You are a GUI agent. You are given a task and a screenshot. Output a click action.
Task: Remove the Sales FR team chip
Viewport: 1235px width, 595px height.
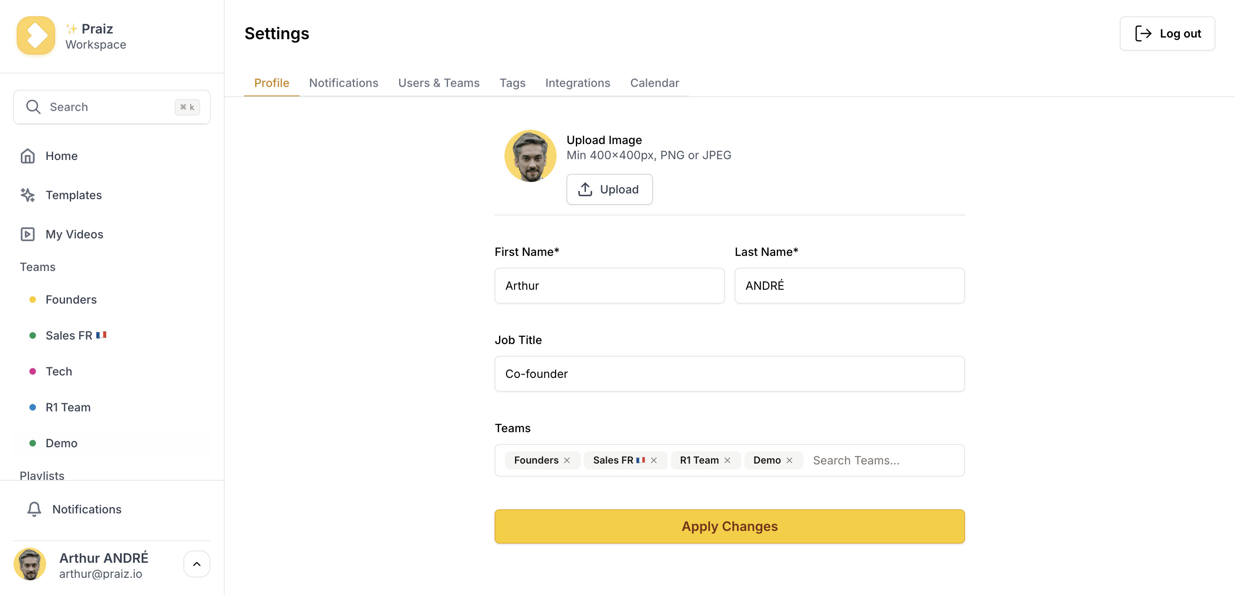653,460
